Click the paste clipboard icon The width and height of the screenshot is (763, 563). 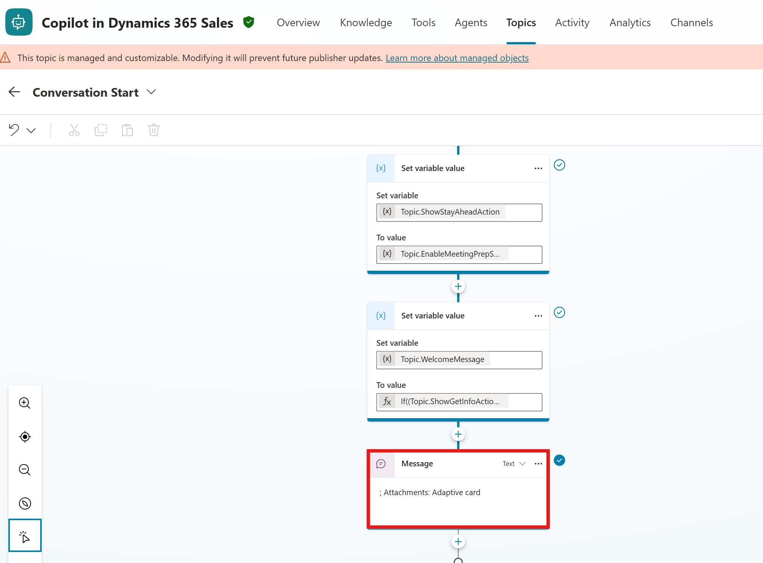pos(127,130)
